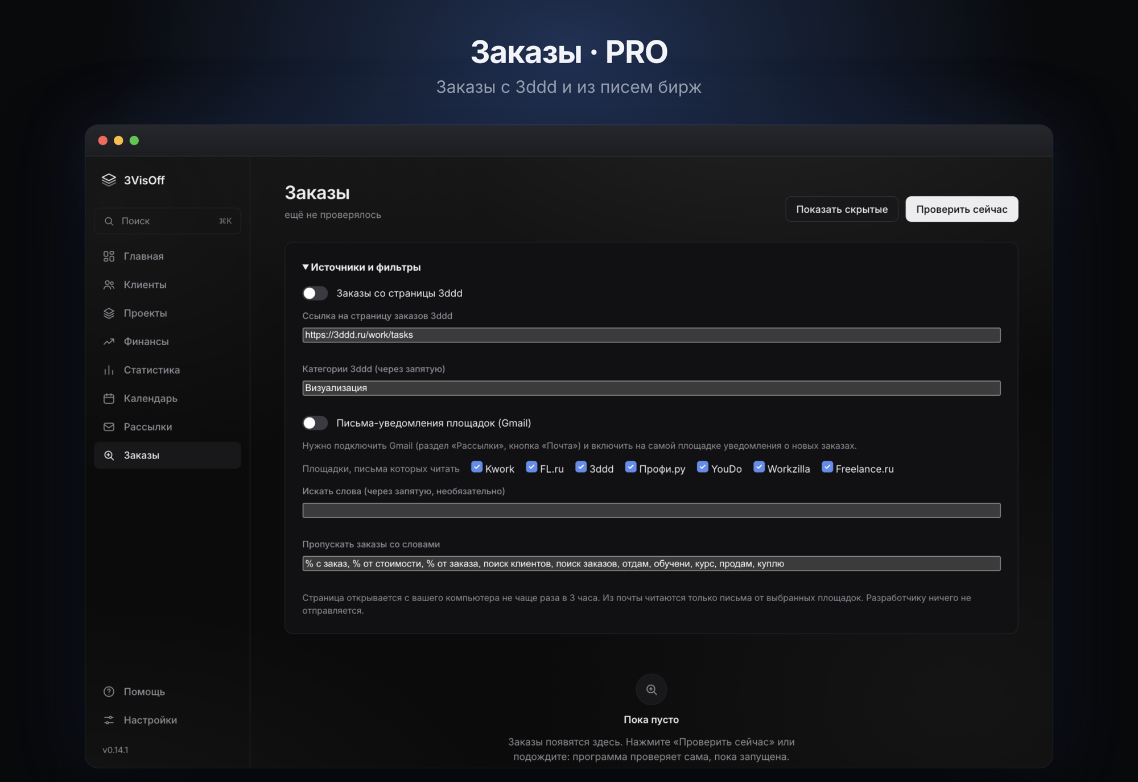
Task: Click the v0.14.1 version text
Action: tap(116, 750)
